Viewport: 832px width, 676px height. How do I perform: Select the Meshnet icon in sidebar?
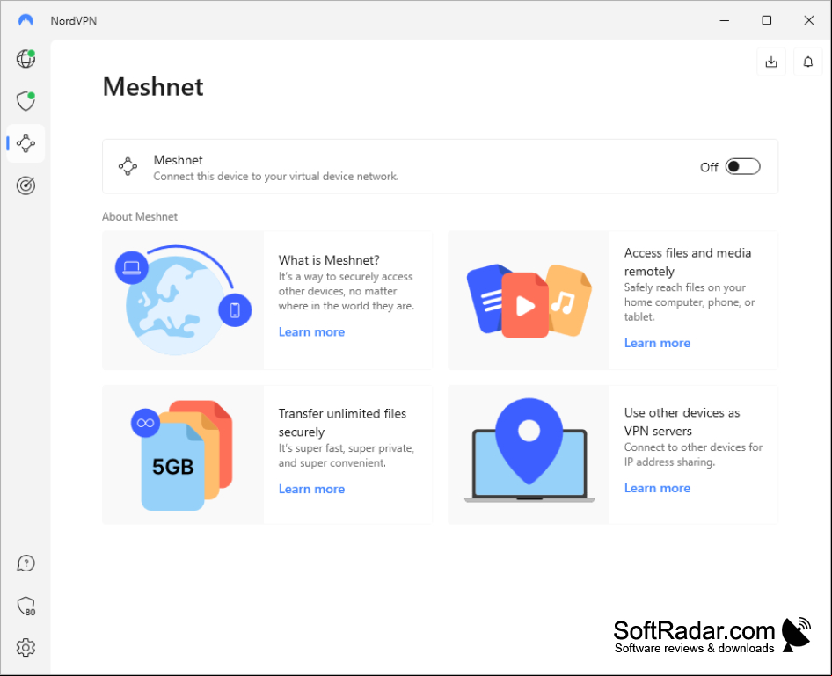coord(26,143)
